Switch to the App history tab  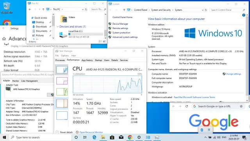coord(87,60)
